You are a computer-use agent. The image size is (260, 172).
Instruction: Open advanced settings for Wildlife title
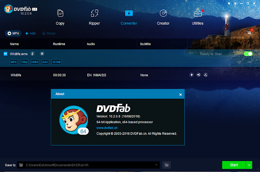[x=199, y=75]
